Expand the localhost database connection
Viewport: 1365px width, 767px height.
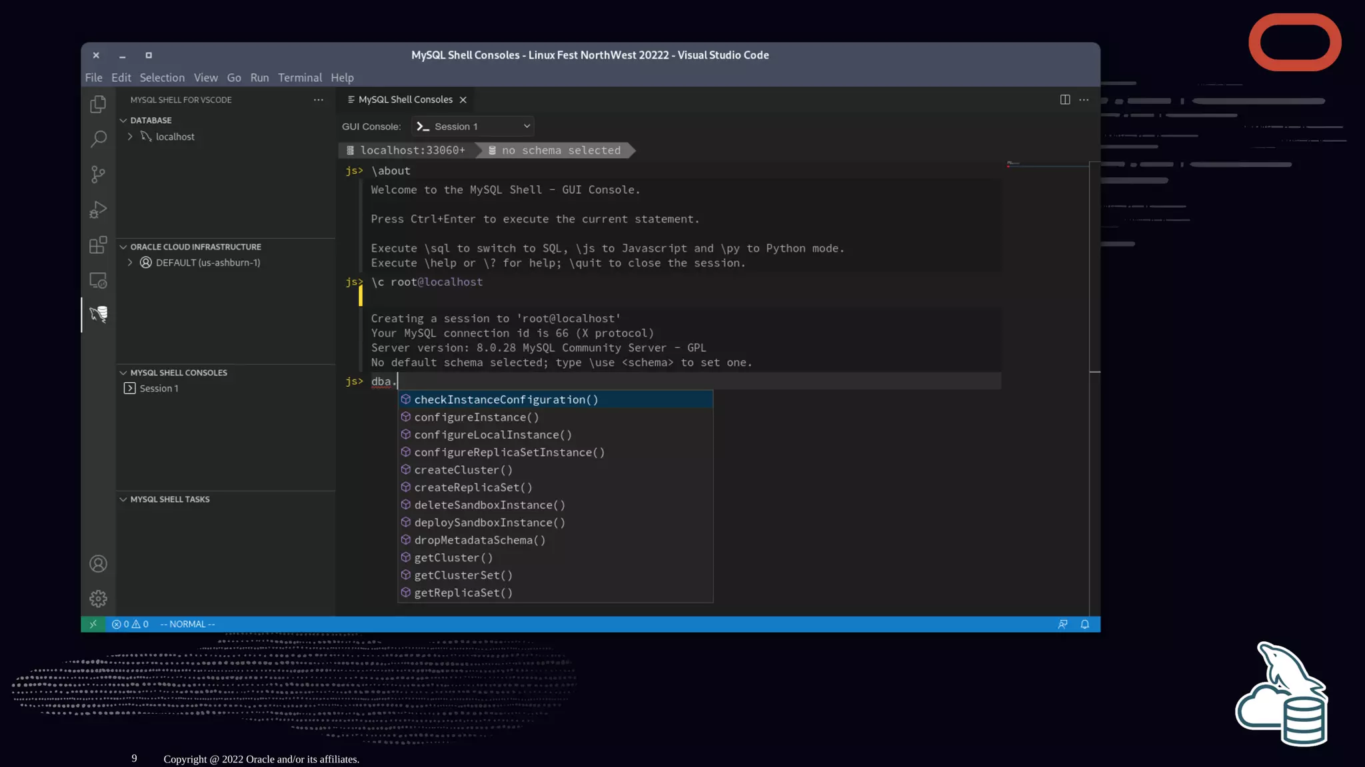coord(131,136)
